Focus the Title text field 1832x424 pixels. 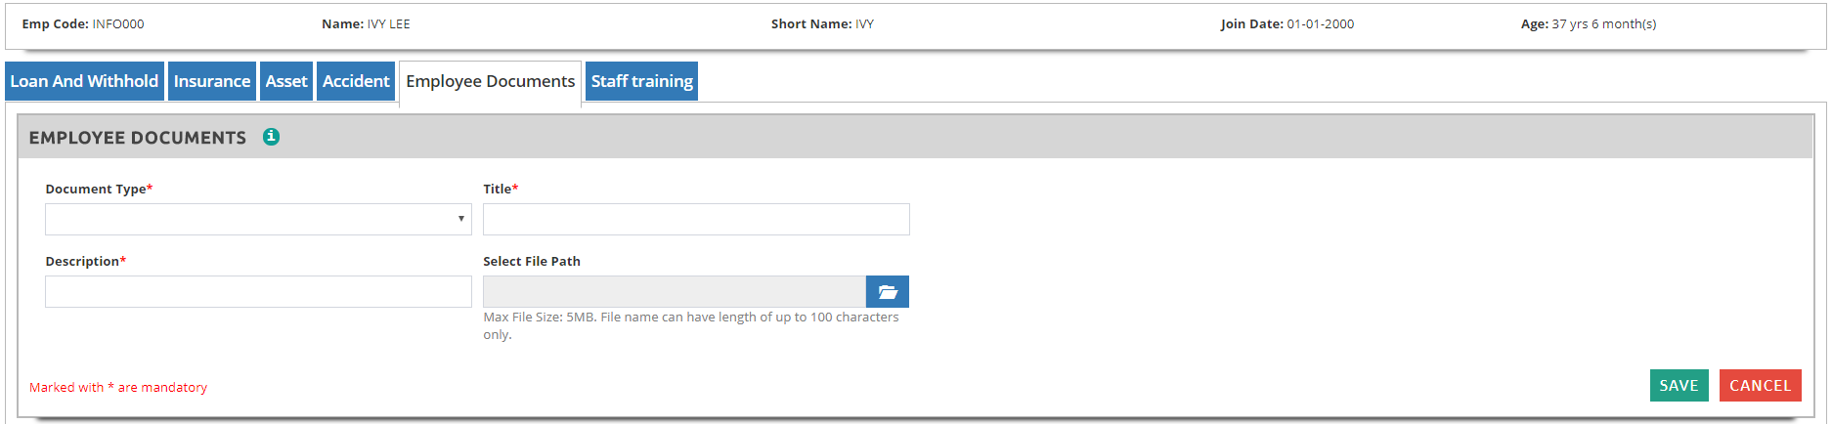[696, 219]
